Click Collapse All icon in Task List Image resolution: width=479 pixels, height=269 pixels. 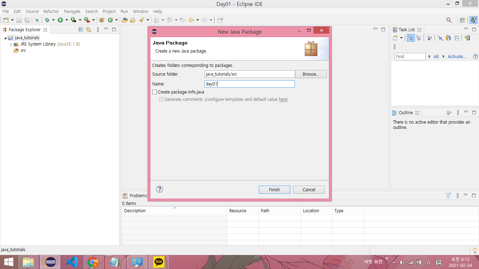point(457,38)
